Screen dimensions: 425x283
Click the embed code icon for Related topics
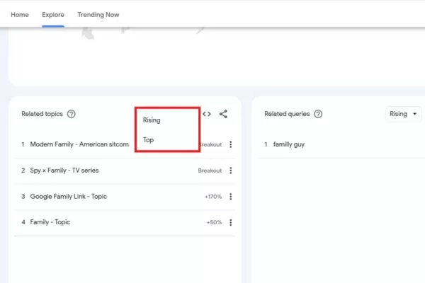(207, 114)
